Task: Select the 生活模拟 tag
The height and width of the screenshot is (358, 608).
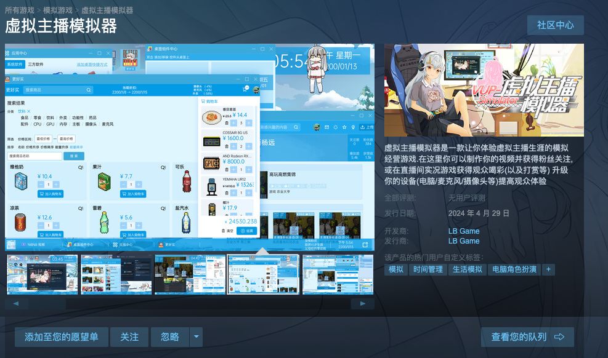Action: point(468,269)
